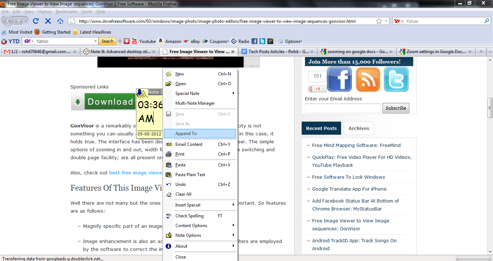Run Check Spelling from the context menu
The height and width of the screenshot is (261, 493).
click(201, 216)
